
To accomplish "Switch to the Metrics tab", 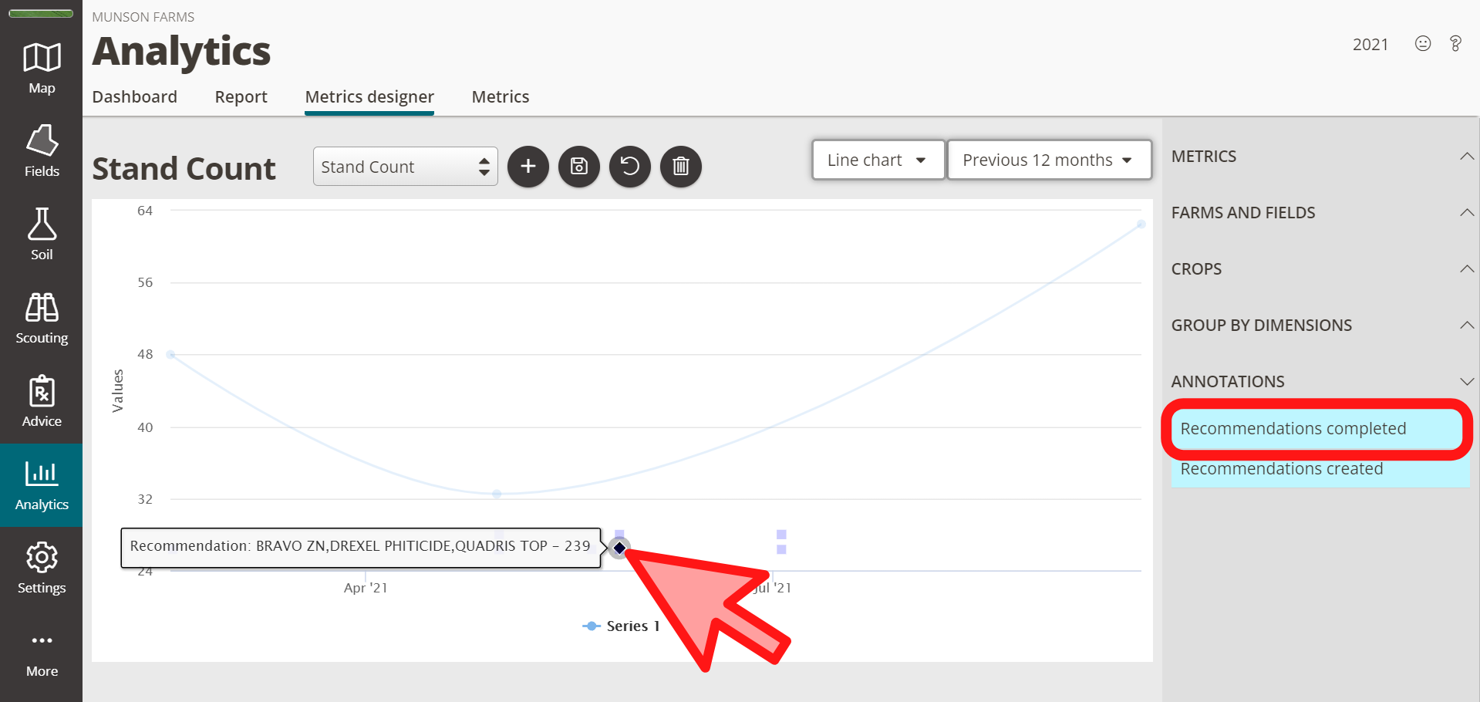I will pyautogui.click(x=501, y=97).
